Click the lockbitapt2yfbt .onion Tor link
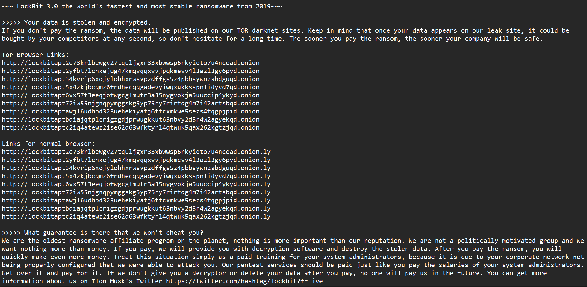 point(131,71)
